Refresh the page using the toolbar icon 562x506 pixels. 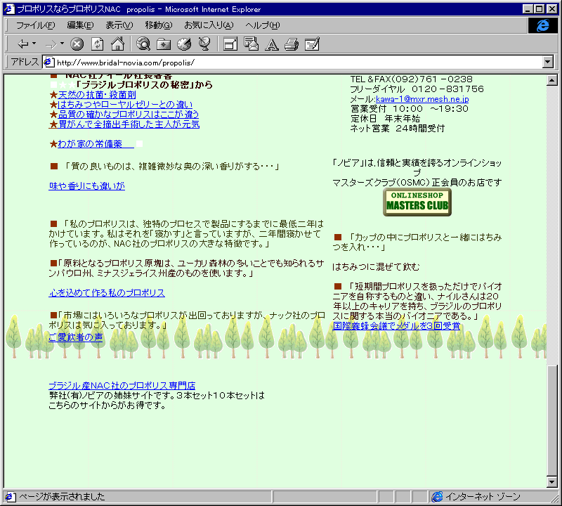pos(97,44)
